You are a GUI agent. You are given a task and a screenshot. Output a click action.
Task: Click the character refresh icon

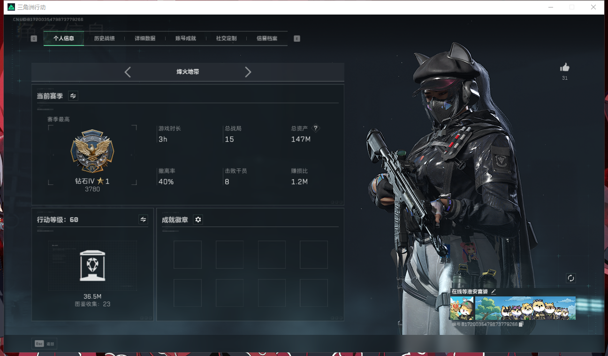[x=570, y=278]
